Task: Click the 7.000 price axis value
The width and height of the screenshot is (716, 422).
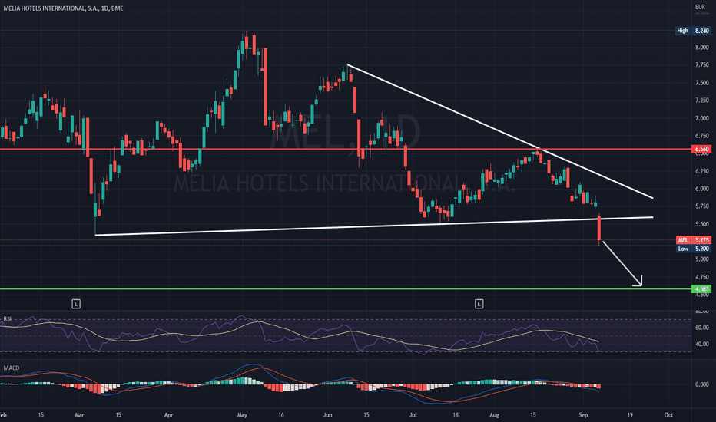Action: click(x=702, y=118)
